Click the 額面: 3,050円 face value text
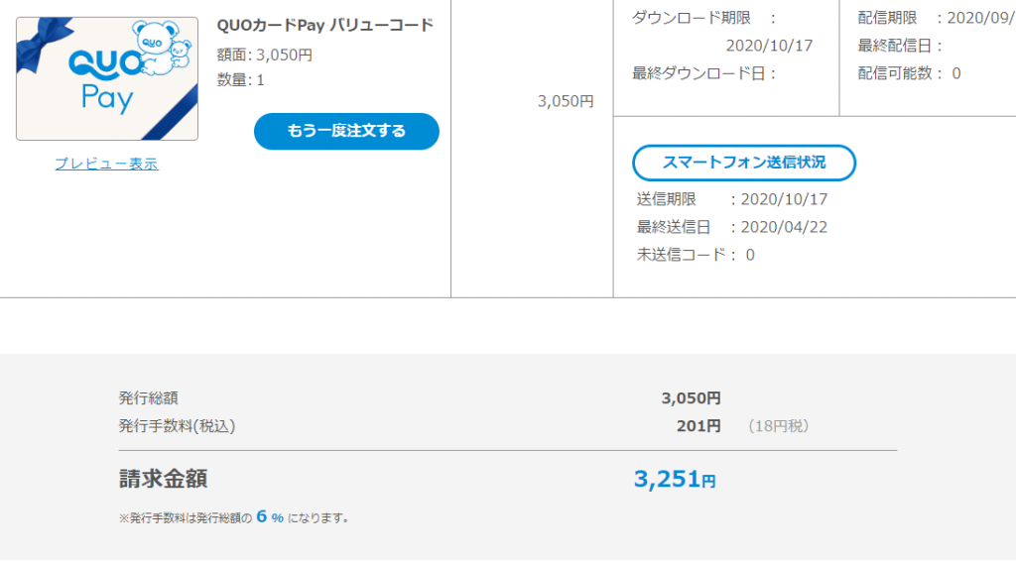Image resolution: width=1016 pixels, height=561 pixels. tap(264, 55)
